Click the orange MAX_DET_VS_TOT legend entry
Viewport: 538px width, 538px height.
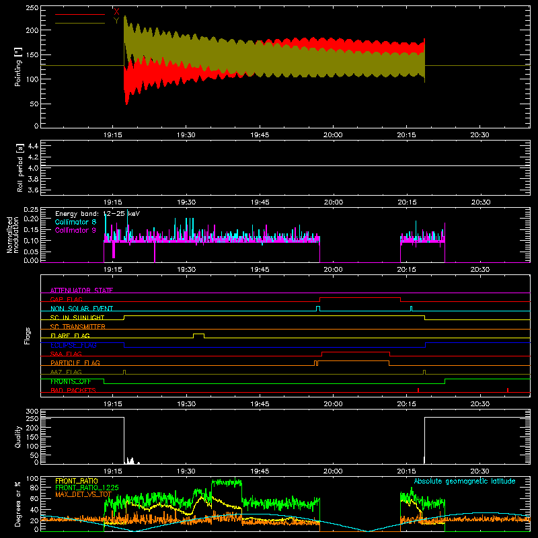(83, 494)
